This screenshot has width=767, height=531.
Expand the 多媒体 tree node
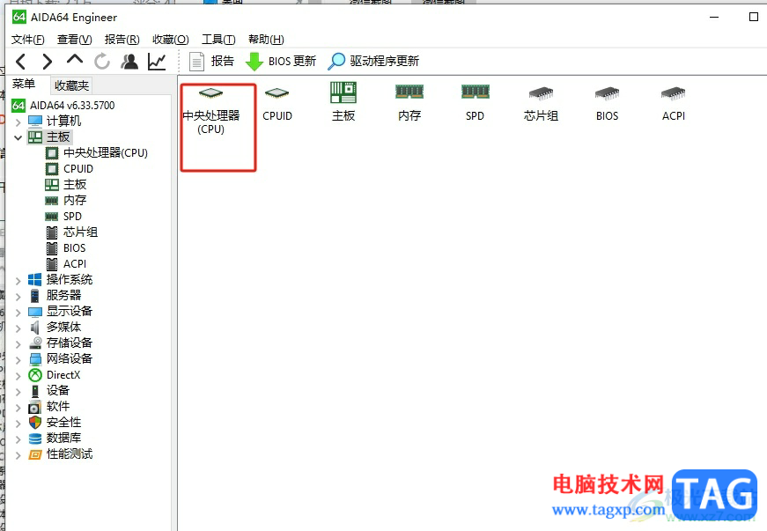tap(18, 328)
